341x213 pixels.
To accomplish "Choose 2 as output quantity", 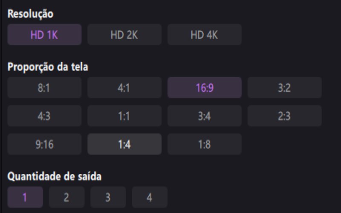I will (x=66, y=197).
